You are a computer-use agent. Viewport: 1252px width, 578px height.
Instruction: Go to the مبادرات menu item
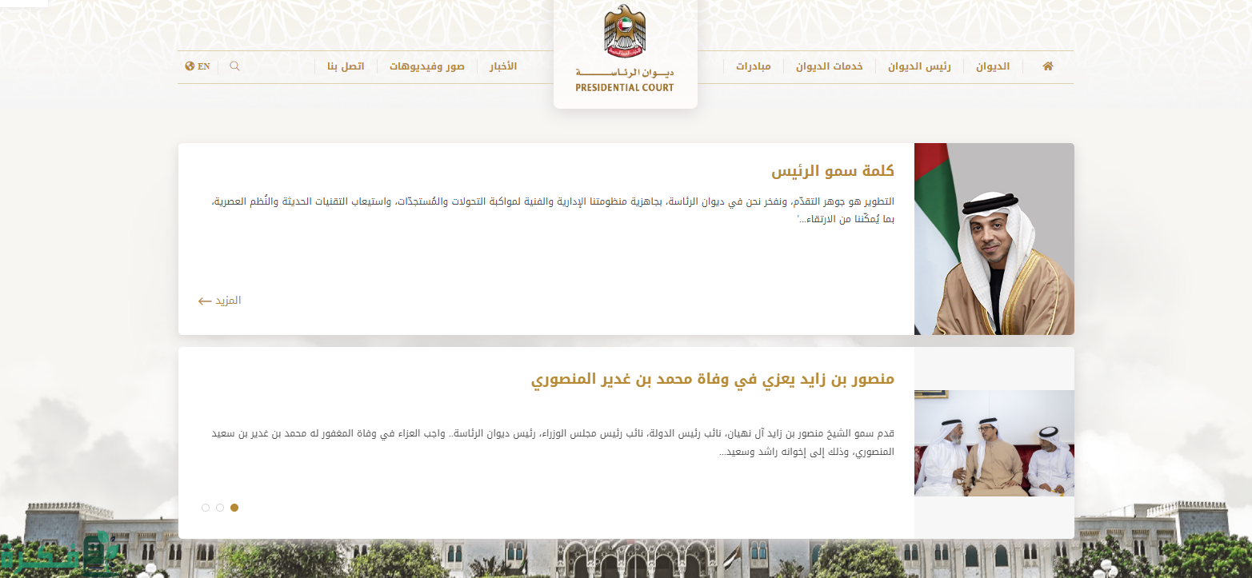point(753,66)
